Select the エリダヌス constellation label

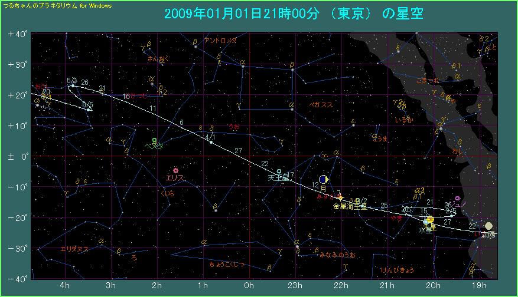(74, 249)
